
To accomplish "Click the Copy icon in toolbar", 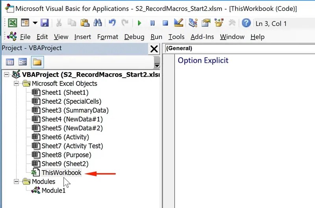I will (x=72, y=23).
